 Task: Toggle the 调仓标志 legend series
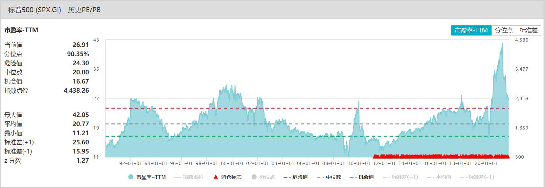click(228, 177)
